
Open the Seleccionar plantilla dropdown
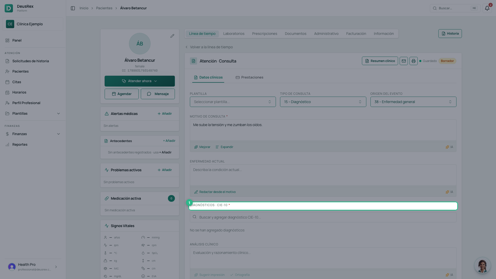pos(233,102)
